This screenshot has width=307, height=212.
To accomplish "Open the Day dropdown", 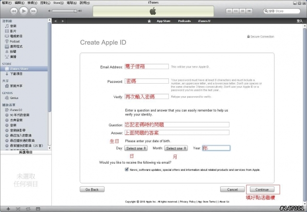I will [x=136, y=148].
